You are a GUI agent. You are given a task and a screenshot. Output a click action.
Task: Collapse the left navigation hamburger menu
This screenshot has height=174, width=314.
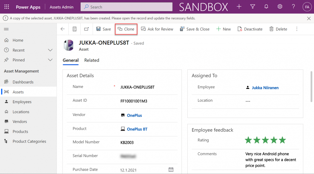click(6, 29)
